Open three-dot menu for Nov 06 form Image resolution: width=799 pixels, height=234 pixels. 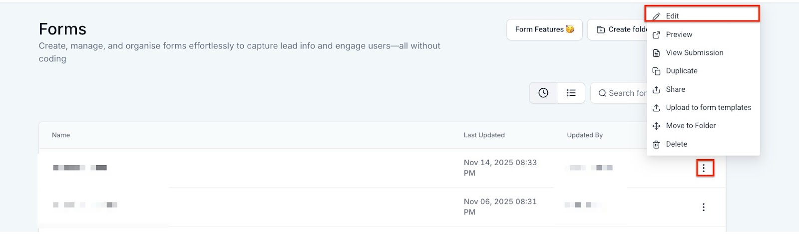click(704, 207)
